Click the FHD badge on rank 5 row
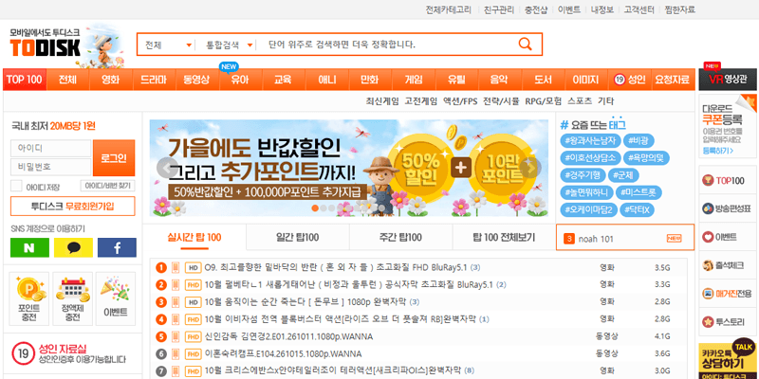This screenshot has width=759, height=379. (194, 337)
